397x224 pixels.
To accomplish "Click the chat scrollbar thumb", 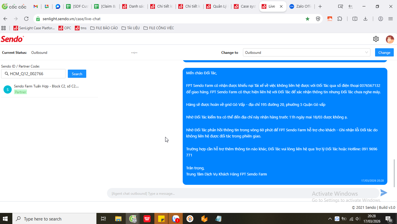I will (394, 173).
